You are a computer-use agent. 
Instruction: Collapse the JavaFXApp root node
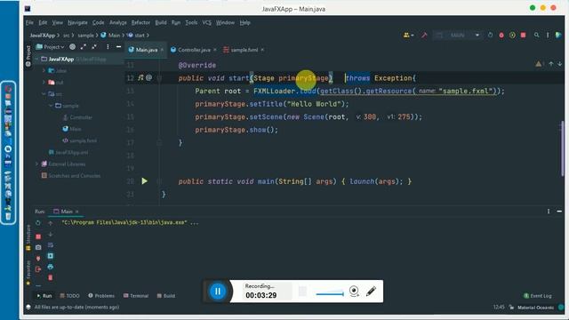pyautogui.click(x=36, y=59)
